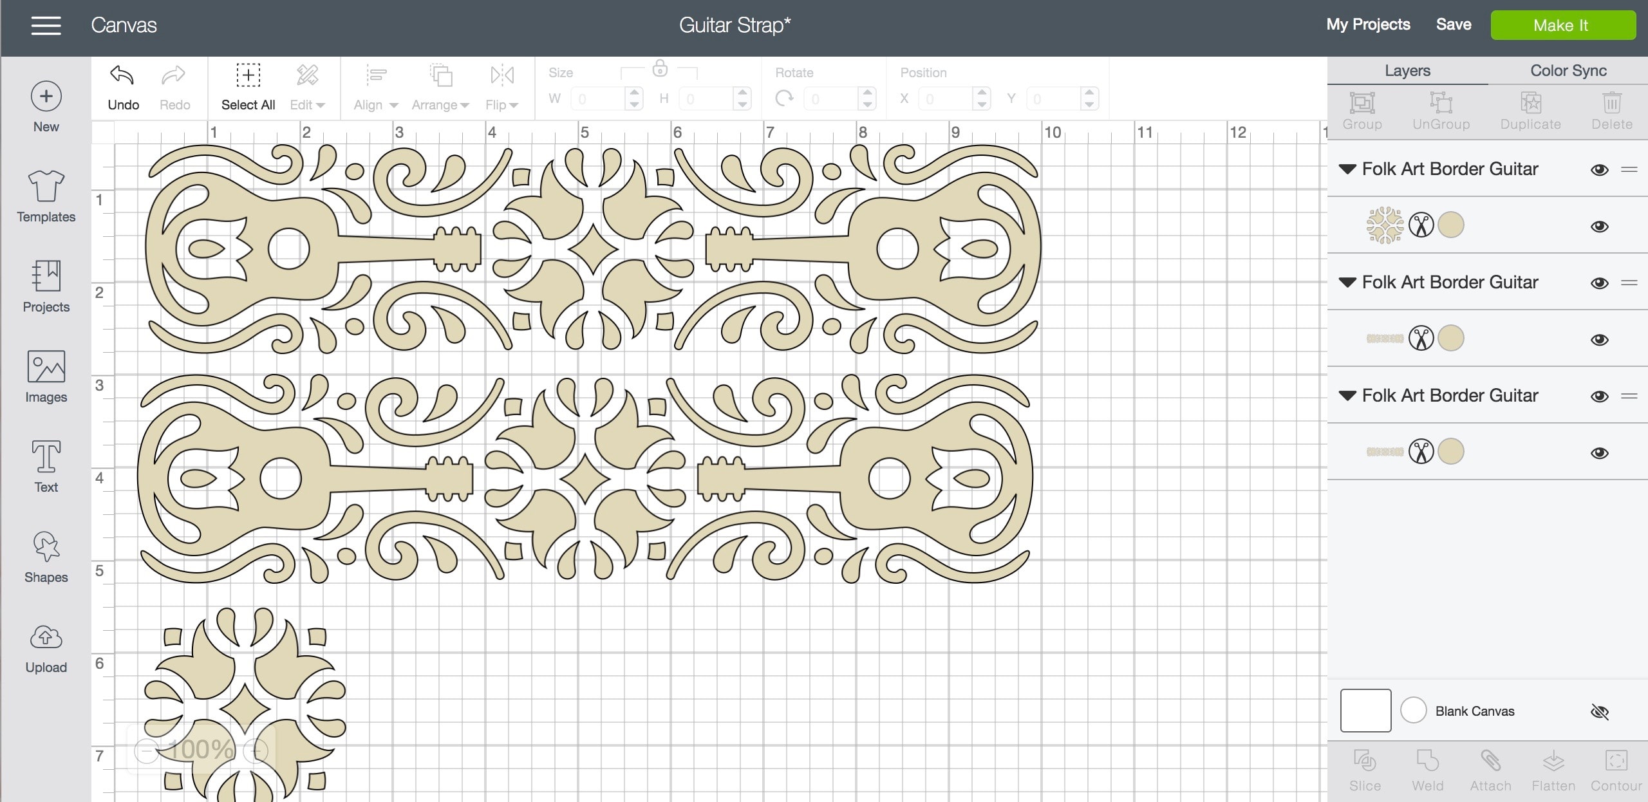Open the Align dropdown
1648x802 pixels.
376,88
